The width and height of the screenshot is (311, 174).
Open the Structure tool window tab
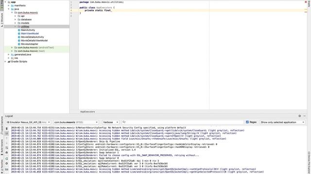pyautogui.click(x=2, y=20)
